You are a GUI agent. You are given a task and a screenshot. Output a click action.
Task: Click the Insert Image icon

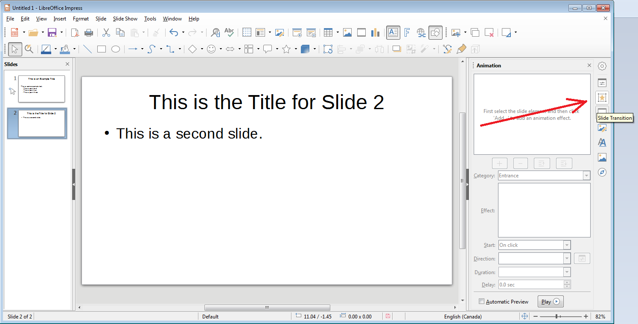(347, 32)
